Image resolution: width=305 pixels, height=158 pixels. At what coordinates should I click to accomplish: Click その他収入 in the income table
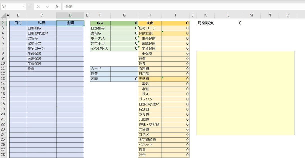(100, 49)
